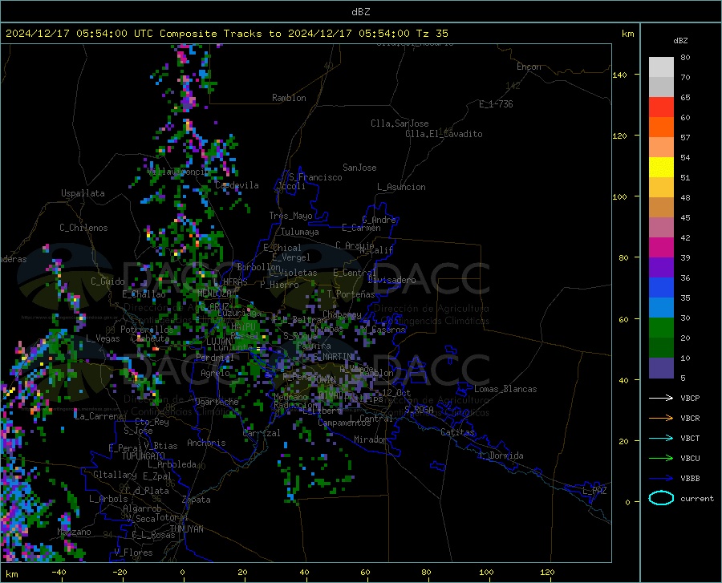Click the cyan VBCT arrow icon

(661, 438)
